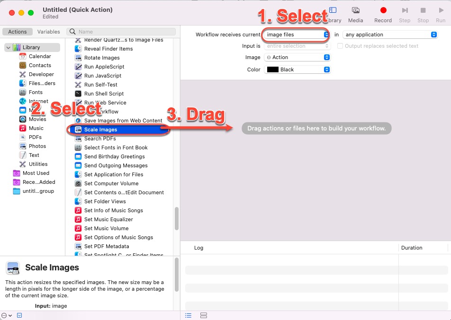
Task: Enable the Output replaces selected text checkbox
Action: point(340,45)
